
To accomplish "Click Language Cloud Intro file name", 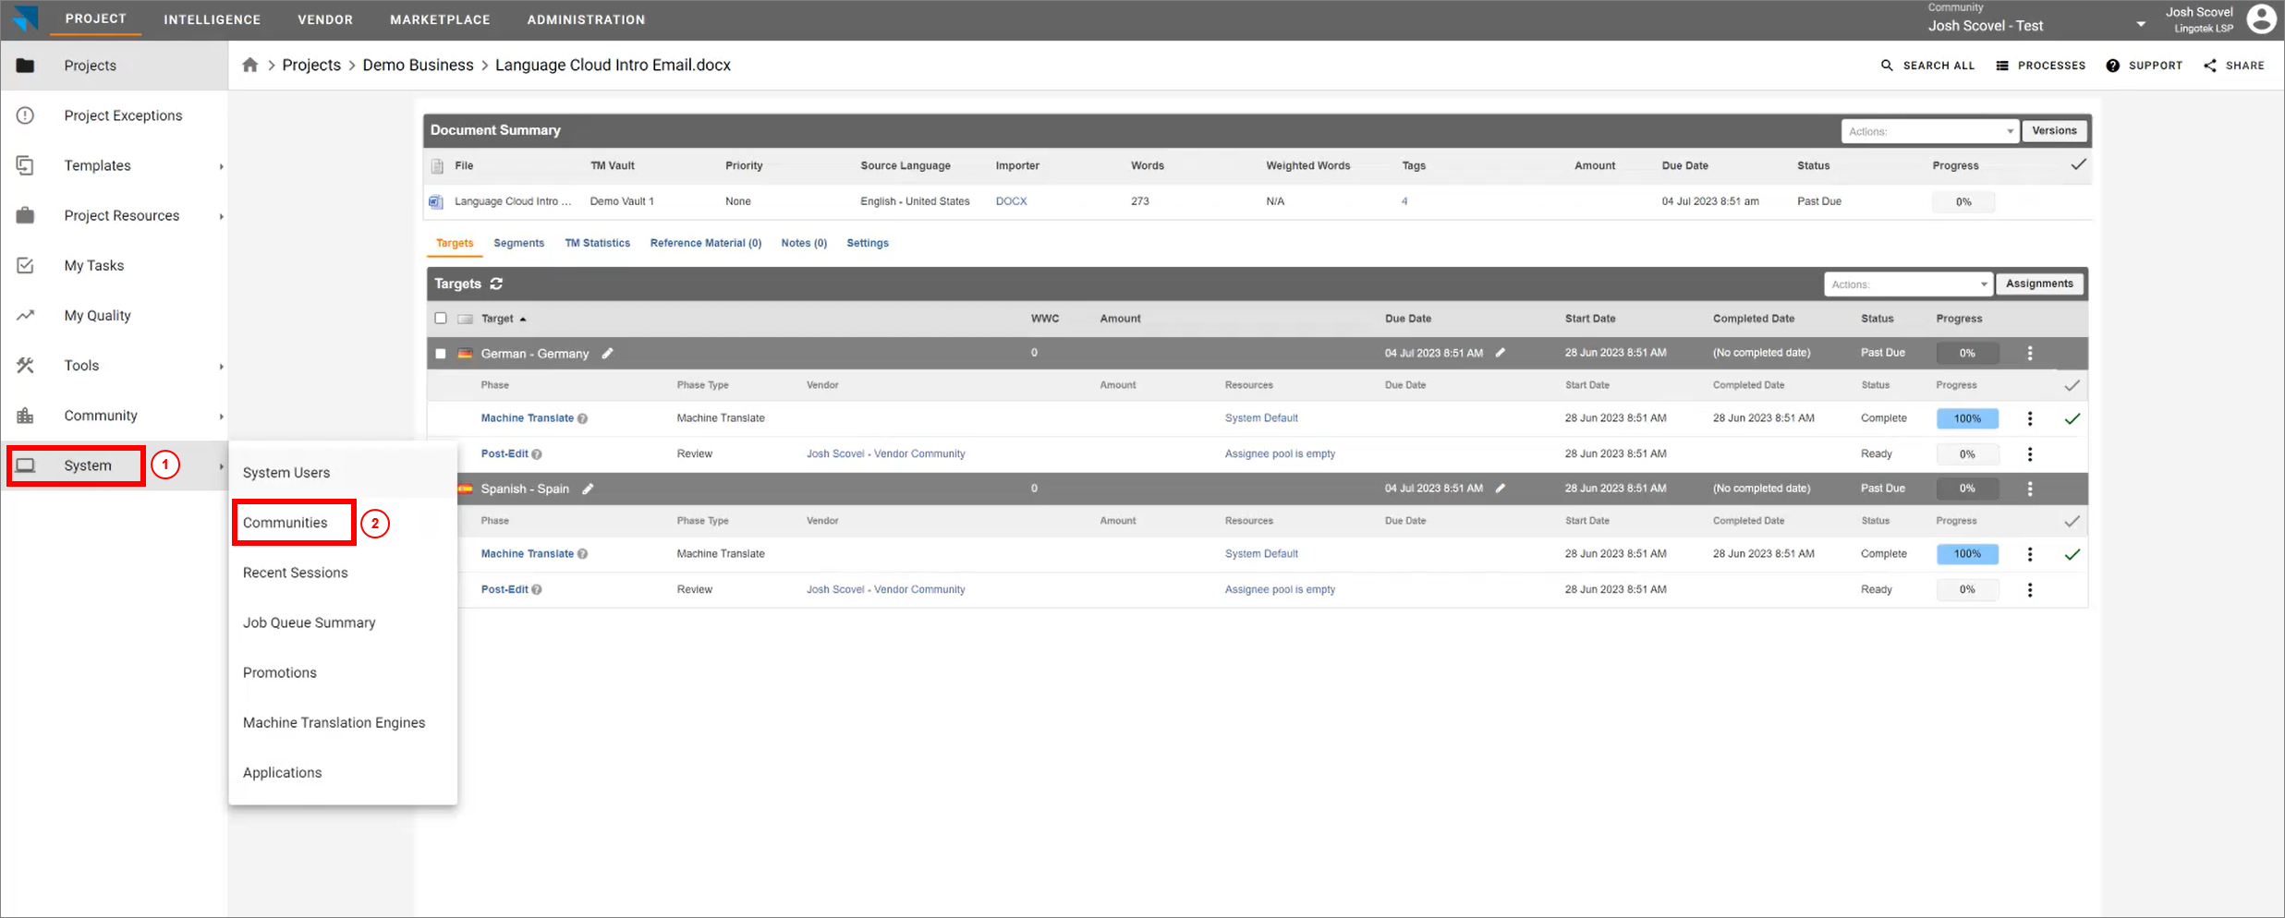I will click(513, 201).
